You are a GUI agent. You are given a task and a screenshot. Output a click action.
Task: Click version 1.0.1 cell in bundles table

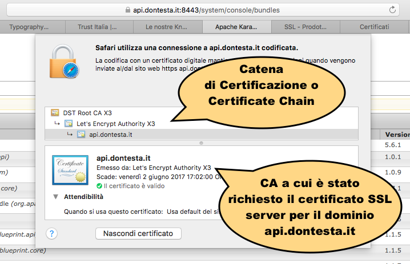click(393, 157)
